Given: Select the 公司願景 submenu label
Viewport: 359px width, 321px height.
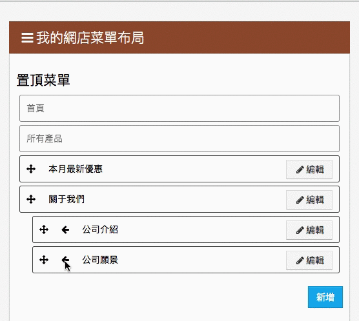Looking at the screenshot, I should [100, 260].
